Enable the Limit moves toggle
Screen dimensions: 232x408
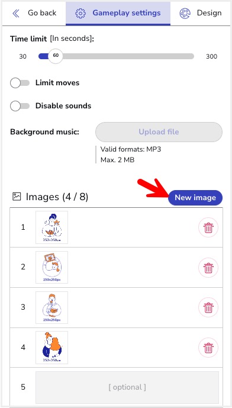click(x=20, y=83)
